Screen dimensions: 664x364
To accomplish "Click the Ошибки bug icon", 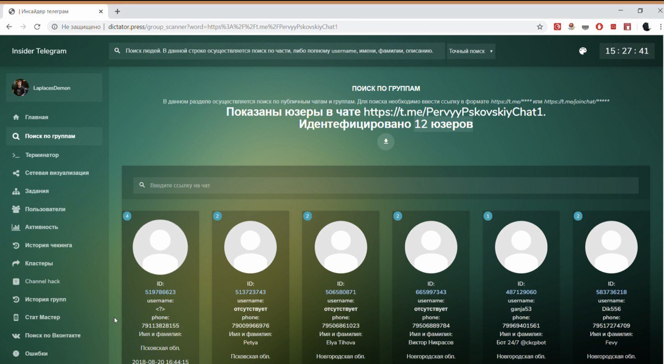I will point(16,354).
